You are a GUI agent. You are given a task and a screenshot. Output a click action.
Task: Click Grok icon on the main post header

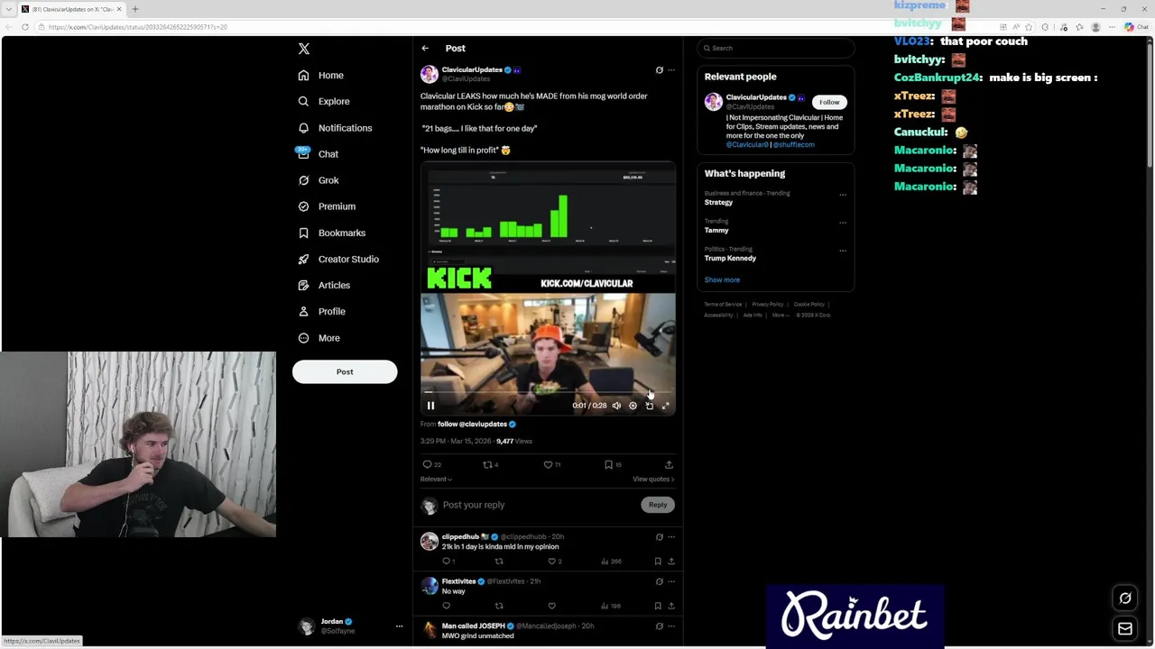coord(659,70)
